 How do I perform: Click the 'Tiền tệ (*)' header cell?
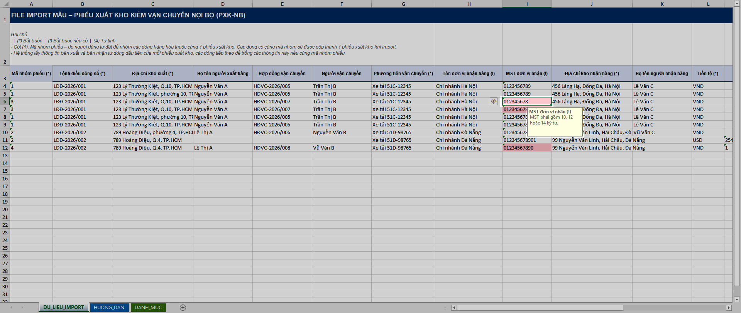click(x=708, y=73)
